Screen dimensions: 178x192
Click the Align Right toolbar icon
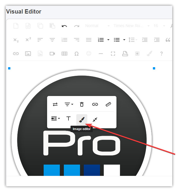pyautogui.click(x=77, y=40)
